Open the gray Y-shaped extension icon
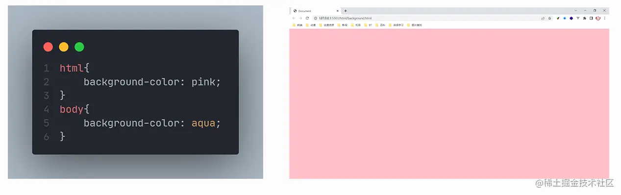The width and height of the screenshot is (621, 195). [578, 18]
